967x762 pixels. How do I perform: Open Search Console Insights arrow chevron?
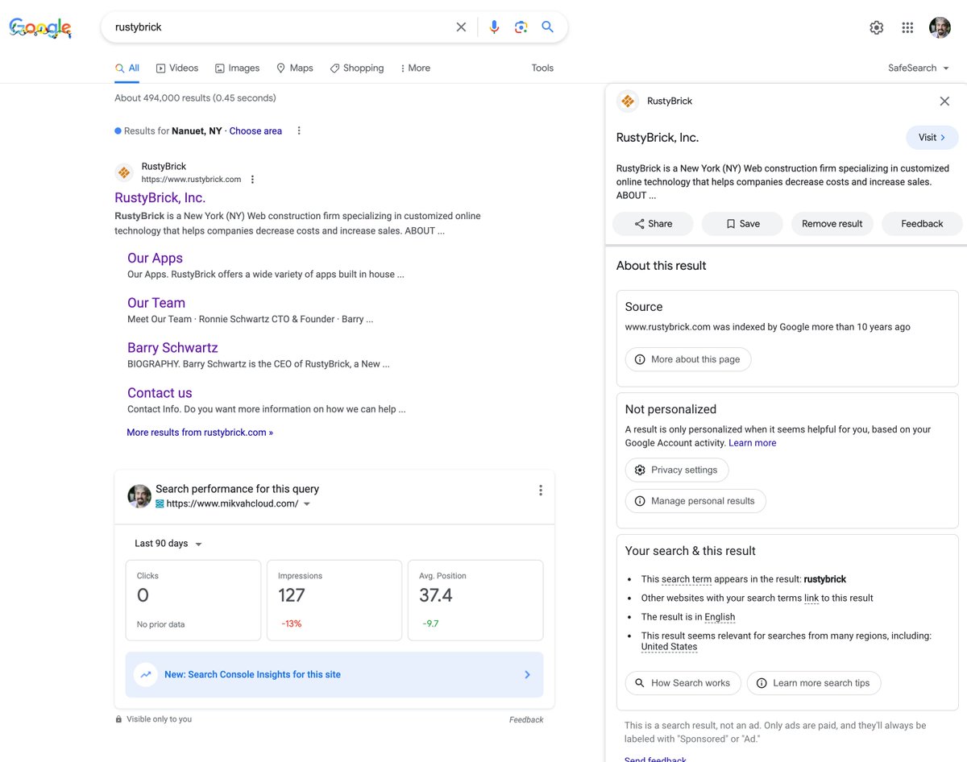pyautogui.click(x=528, y=674)
